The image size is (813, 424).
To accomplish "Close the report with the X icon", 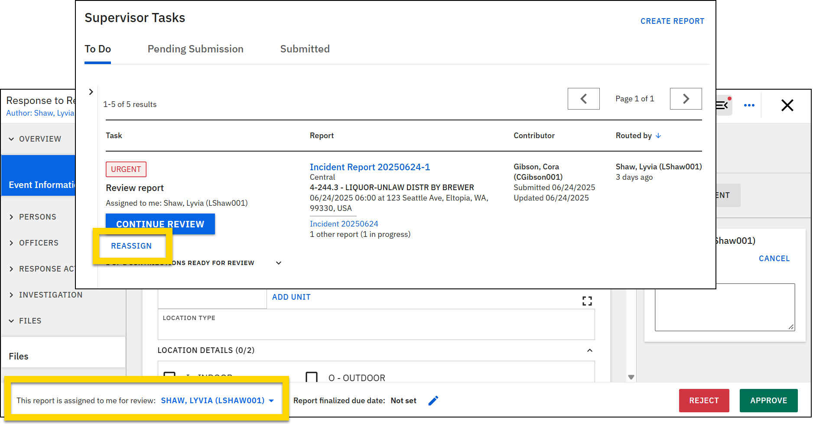I will pyautogui.click(x=787, y=105).
